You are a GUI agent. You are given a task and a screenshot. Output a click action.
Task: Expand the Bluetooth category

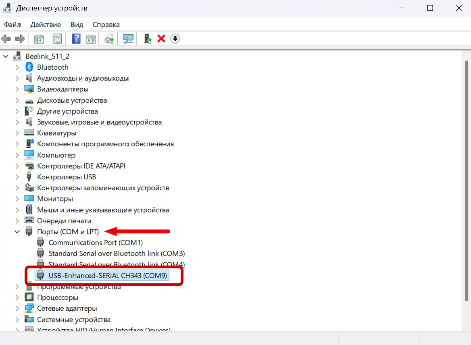tap(17, 67)
